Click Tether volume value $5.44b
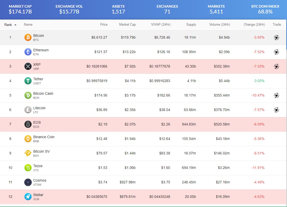287x207 pixels. pos(224,81)
